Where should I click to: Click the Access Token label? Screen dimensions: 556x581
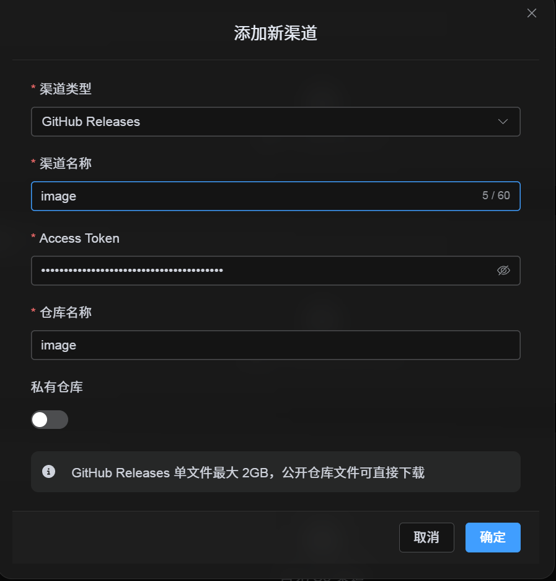click(79, 238)
